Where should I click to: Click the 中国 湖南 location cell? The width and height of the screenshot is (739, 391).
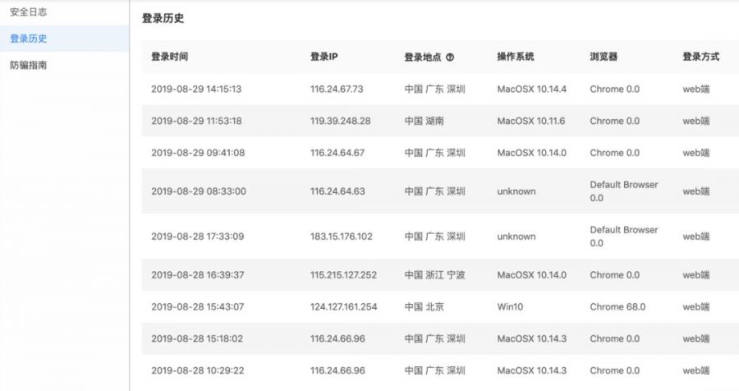(x=425, y=121)
